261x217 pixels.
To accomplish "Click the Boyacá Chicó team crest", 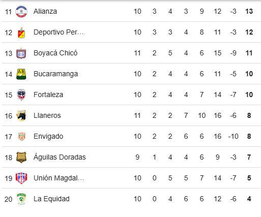I will 21,53.
